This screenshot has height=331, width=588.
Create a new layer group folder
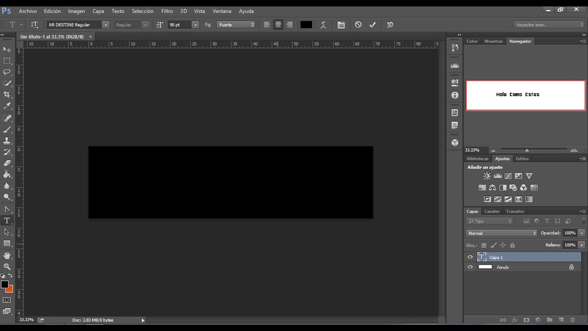tap(549, 320)
